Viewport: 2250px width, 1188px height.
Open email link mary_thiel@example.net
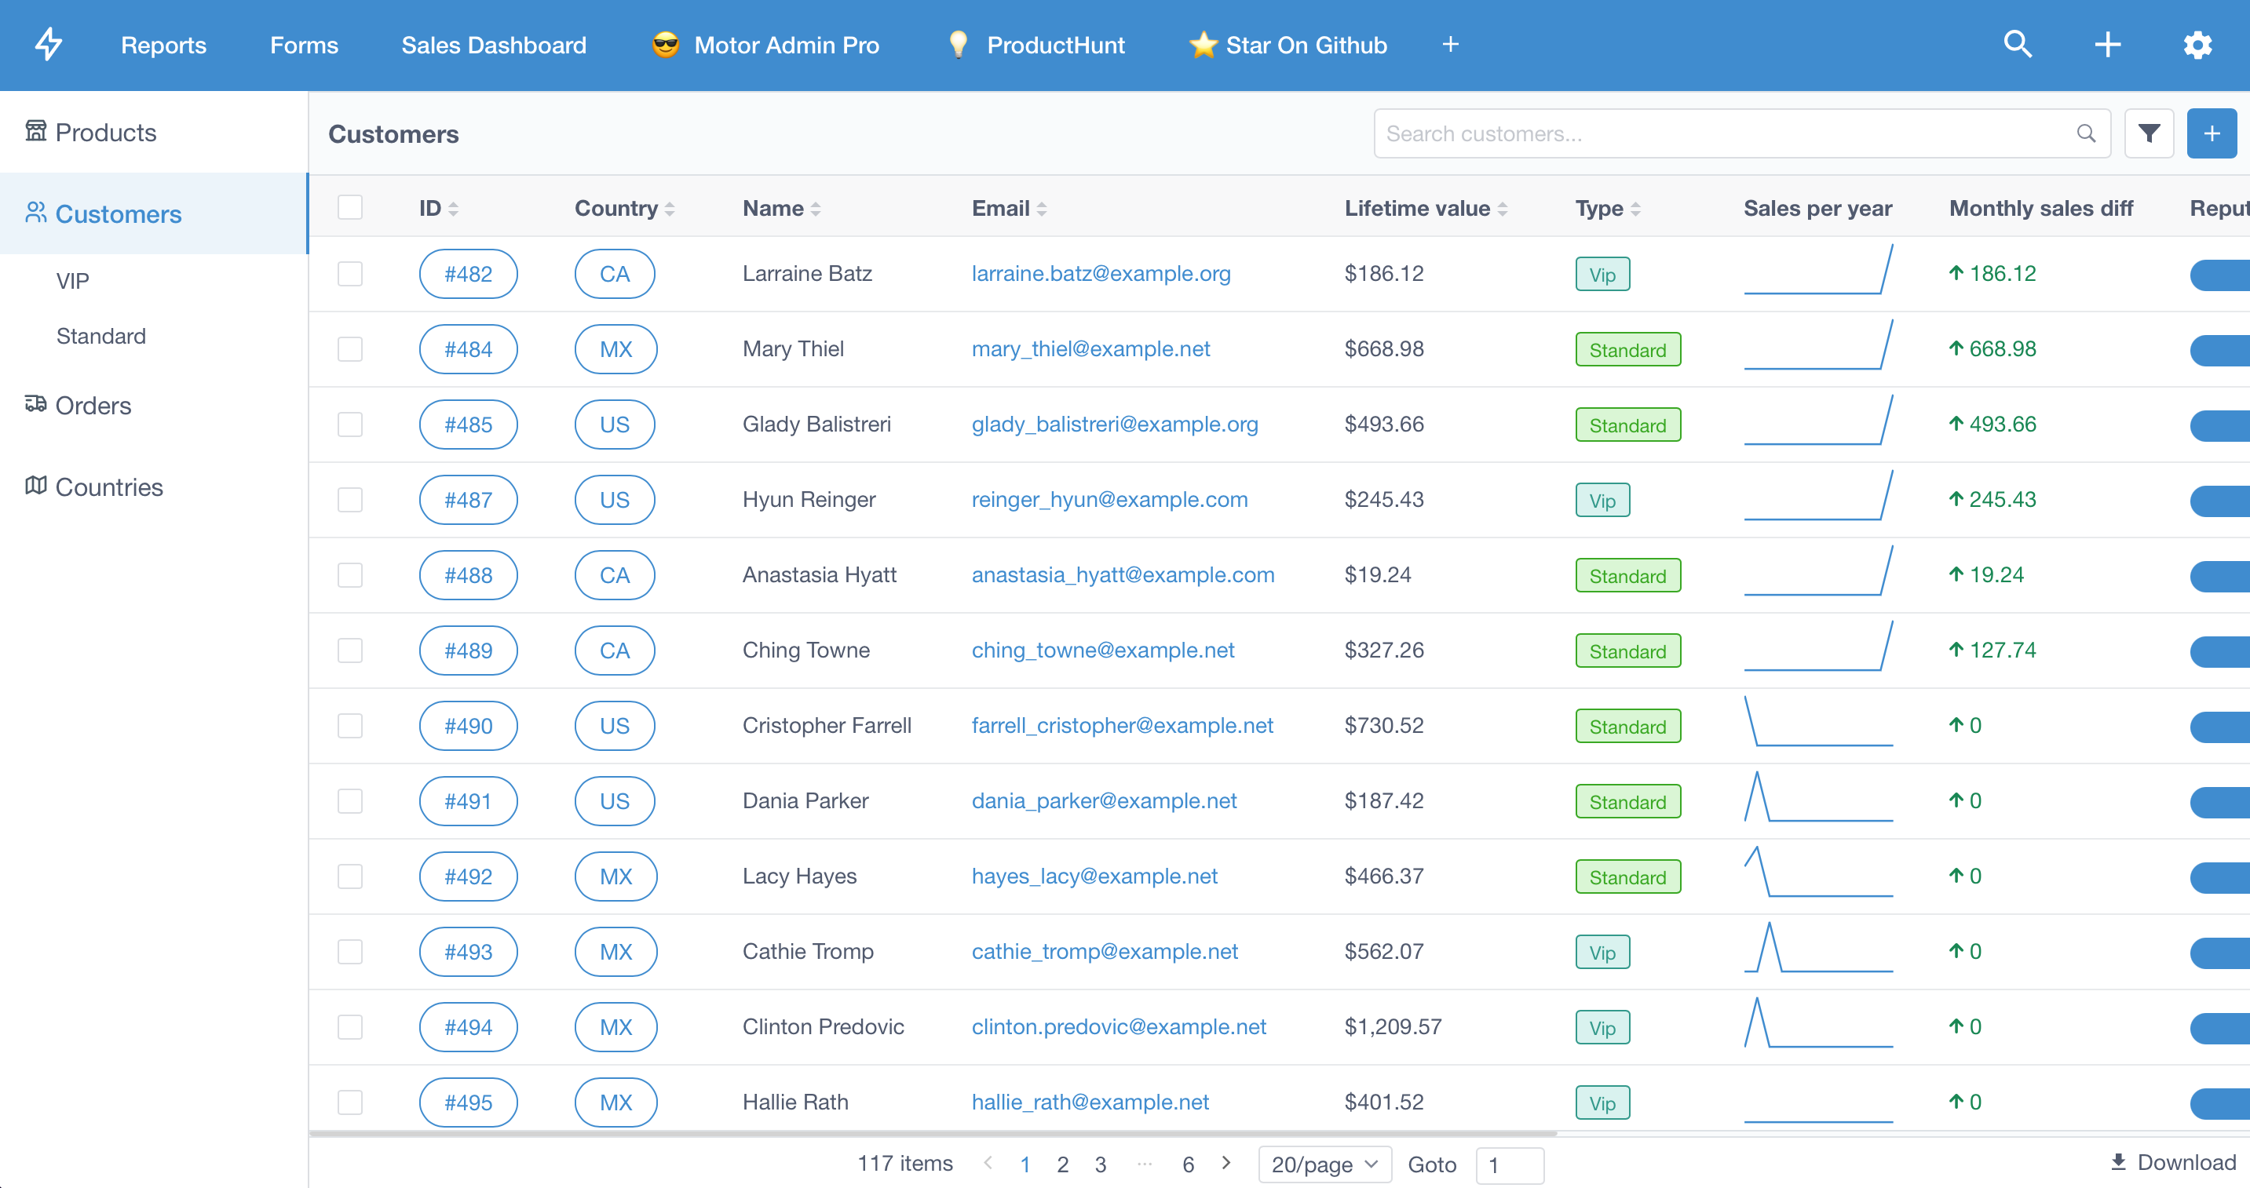pos(1090,348)
